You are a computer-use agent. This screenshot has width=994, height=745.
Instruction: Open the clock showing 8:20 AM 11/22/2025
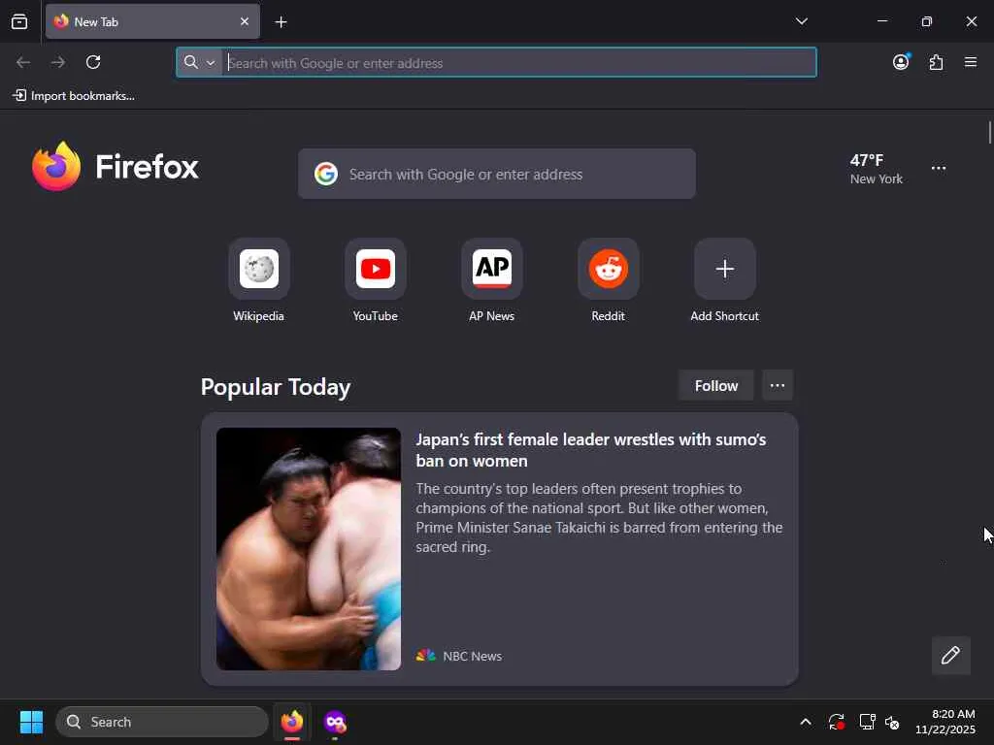pyautogui.click(x=944, y=722)
